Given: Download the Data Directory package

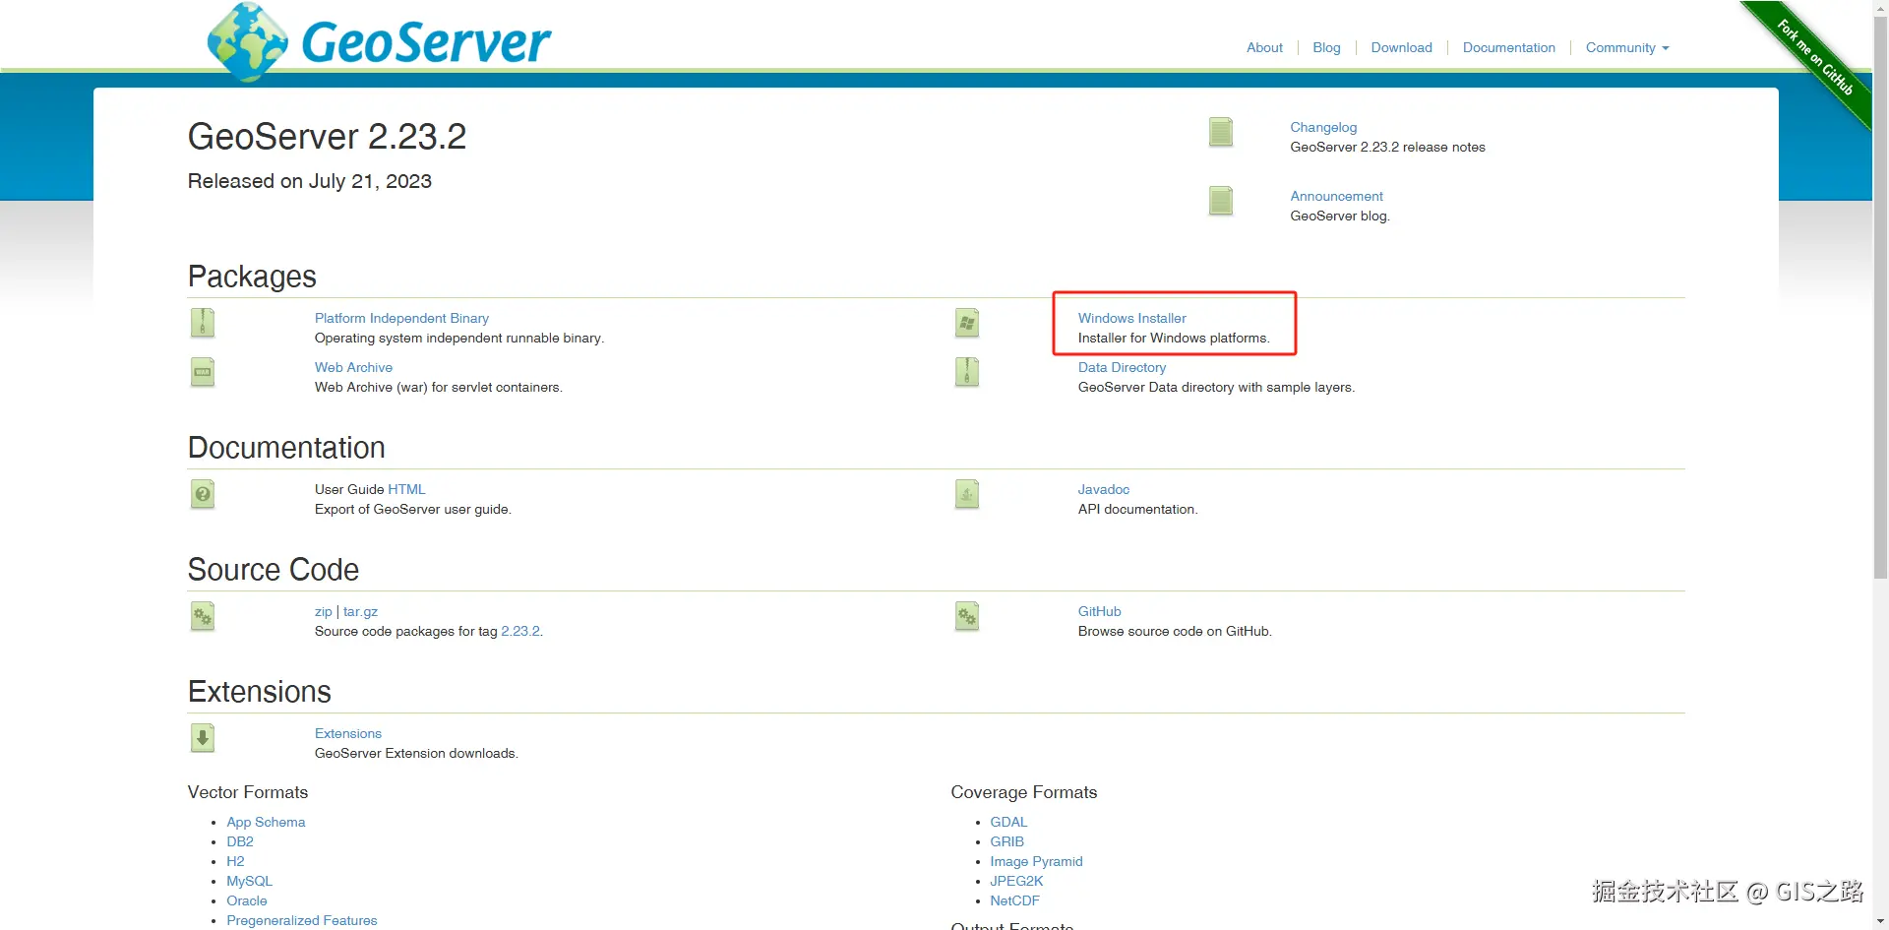Looking at the screenshot, I should coord(1122,367).
